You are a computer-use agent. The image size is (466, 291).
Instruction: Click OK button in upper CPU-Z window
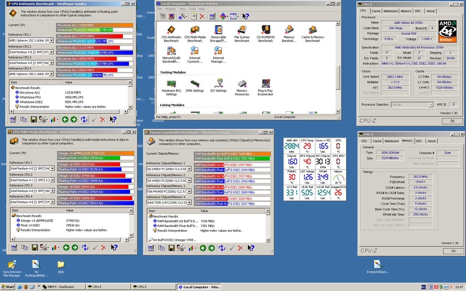click(x=453, y=121)
